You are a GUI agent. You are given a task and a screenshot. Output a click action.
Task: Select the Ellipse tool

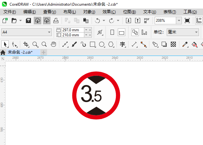coord(102,44)
